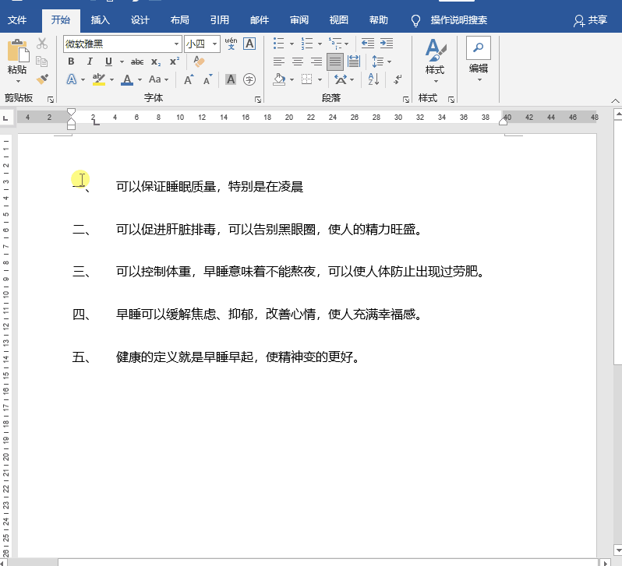Click the Sort A-Z icon
This screenshot has height=566, width=622.
(373, 79)
